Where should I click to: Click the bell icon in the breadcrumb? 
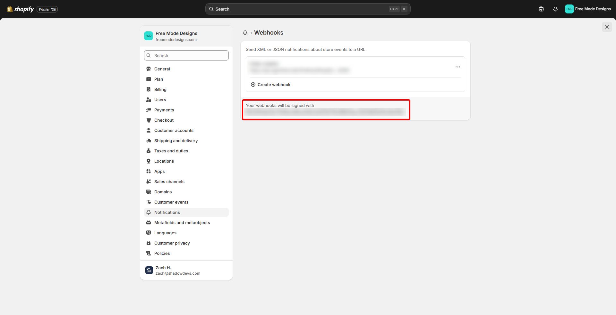pyautogui.click(x=245, y=33)
